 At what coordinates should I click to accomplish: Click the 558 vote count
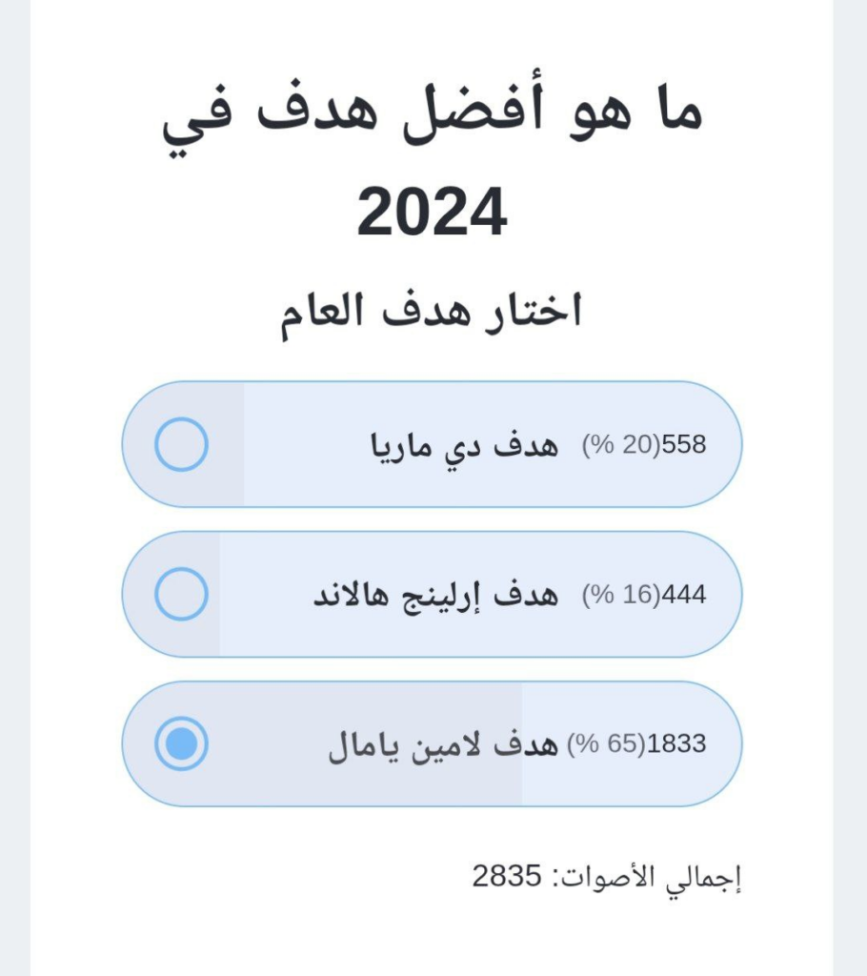click(684, 444)
